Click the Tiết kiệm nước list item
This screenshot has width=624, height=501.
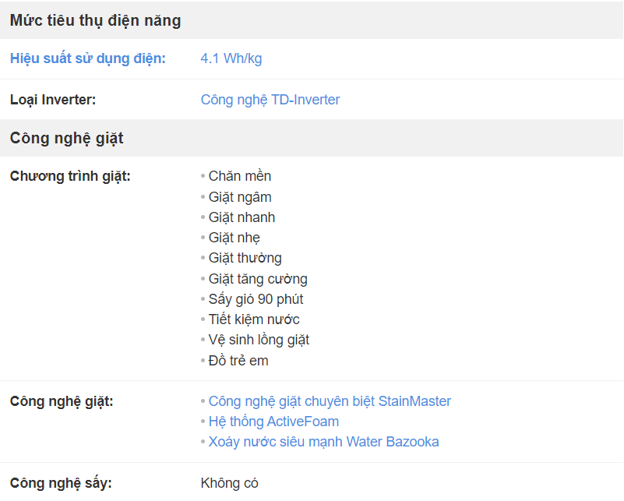pyautogui.click(x=254, y=319)
